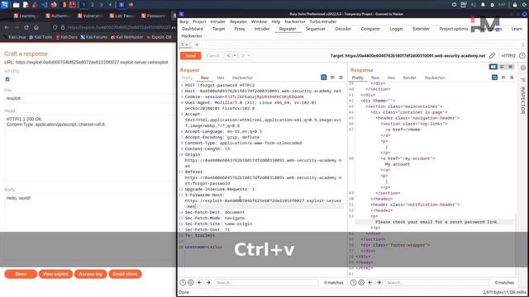This screenshot has height=297, width=529.
Task: Select the Raw view in Request
Action: click(205, 78)
